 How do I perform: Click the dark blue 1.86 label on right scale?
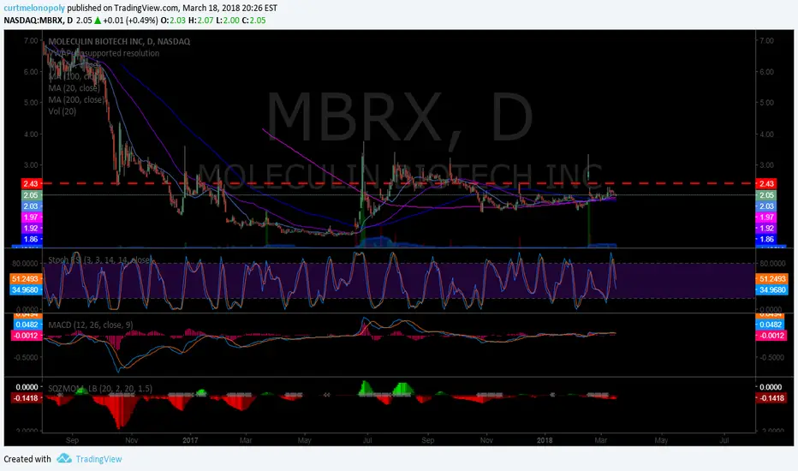coord(766,239)
